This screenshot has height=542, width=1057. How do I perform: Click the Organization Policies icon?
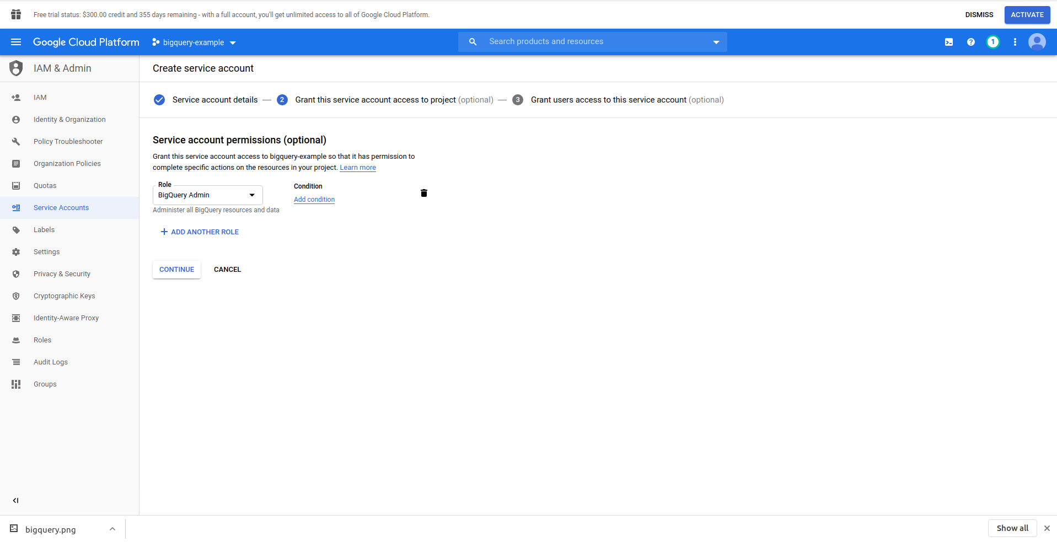(x=16, y=164)
